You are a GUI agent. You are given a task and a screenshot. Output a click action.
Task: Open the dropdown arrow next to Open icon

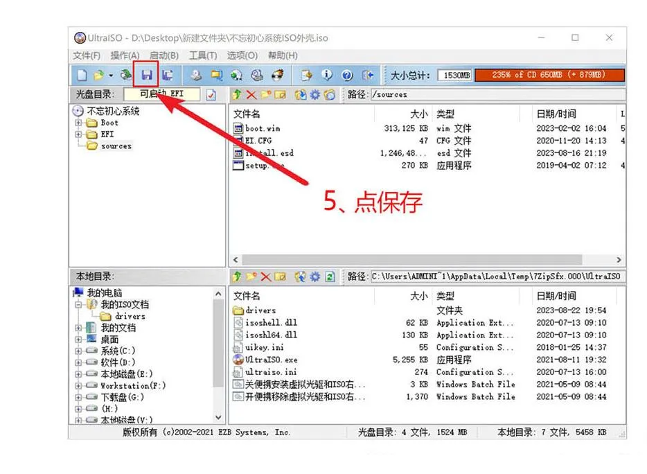[x=111, y=75]
